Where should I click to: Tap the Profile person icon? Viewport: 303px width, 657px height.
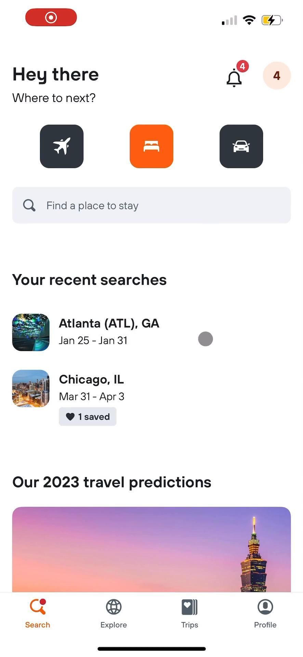pyautogui.click(x=265, y=607)
